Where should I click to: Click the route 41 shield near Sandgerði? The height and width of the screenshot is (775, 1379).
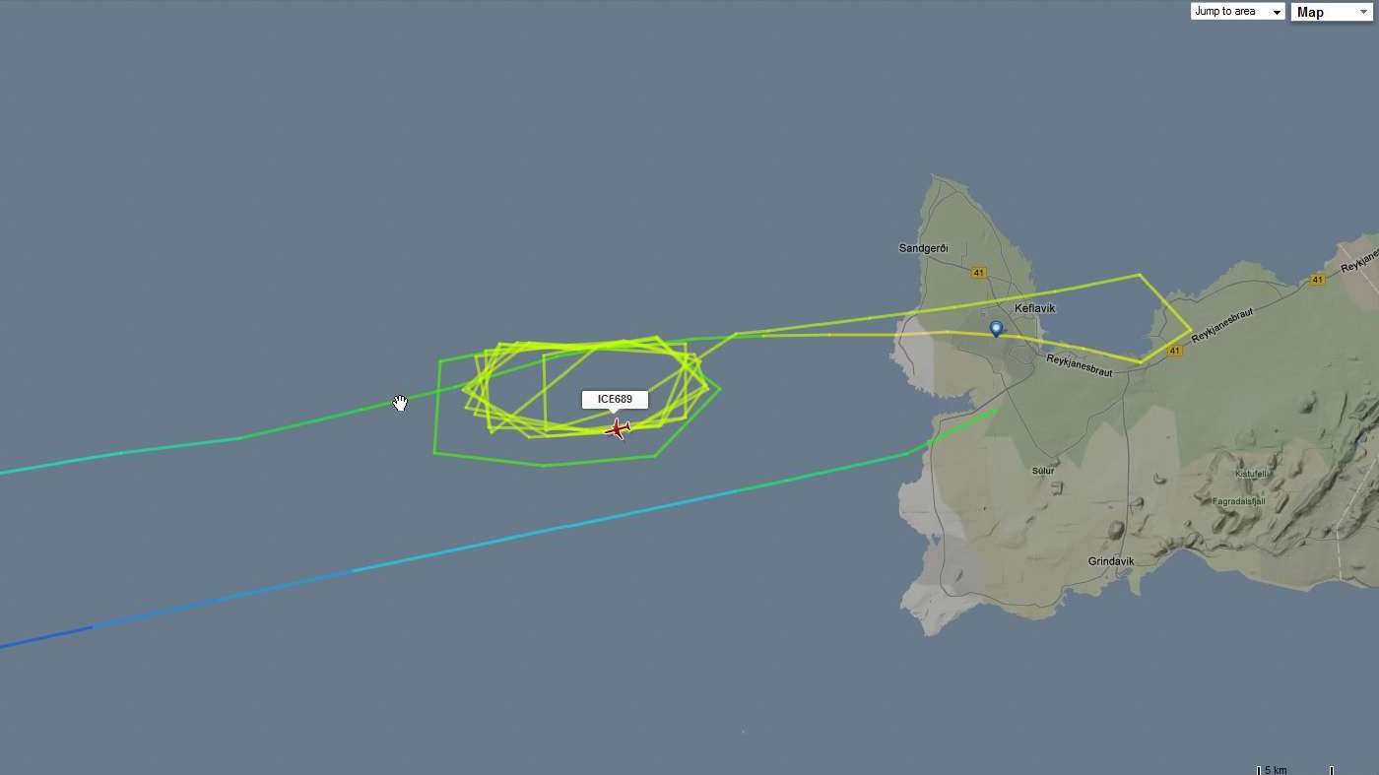pos(978,273)
